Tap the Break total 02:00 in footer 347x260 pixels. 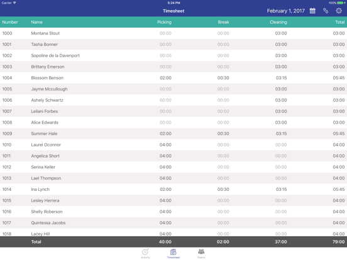(x=223, y=242)
